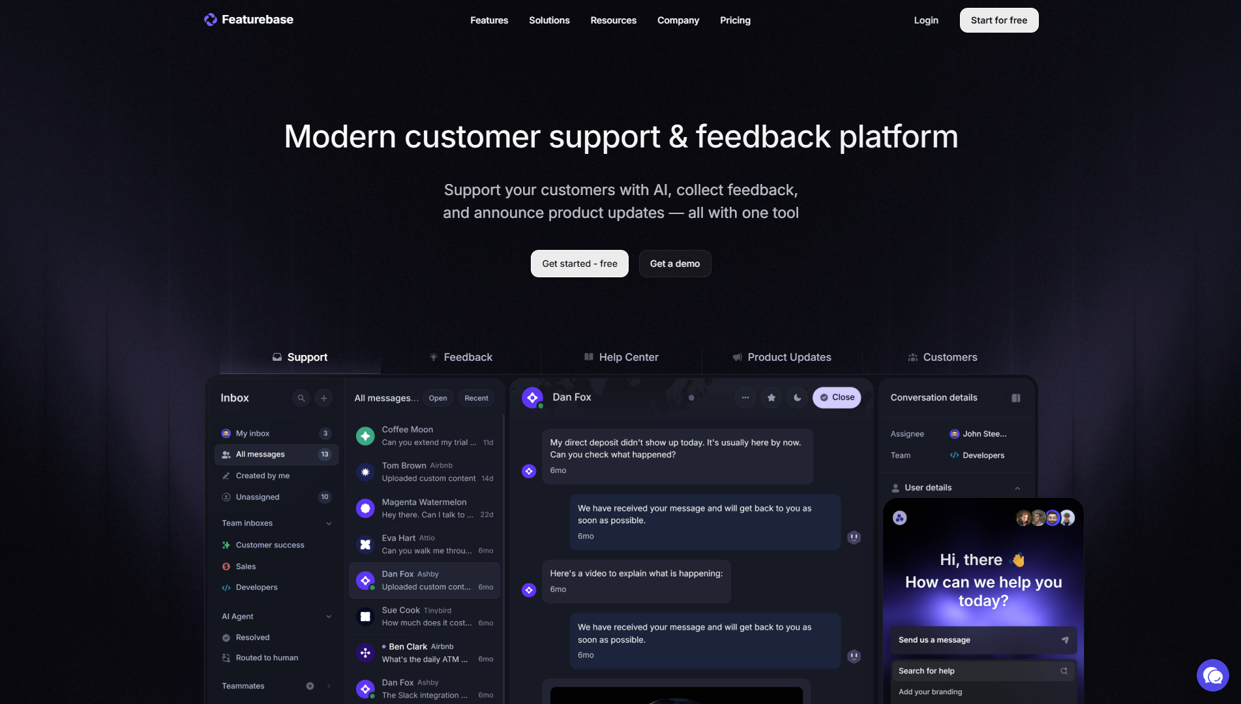Toggle the Conversation details panel icon
Image resolution: width=1241 pixels, height=704 pixels.
(1016, 398)
